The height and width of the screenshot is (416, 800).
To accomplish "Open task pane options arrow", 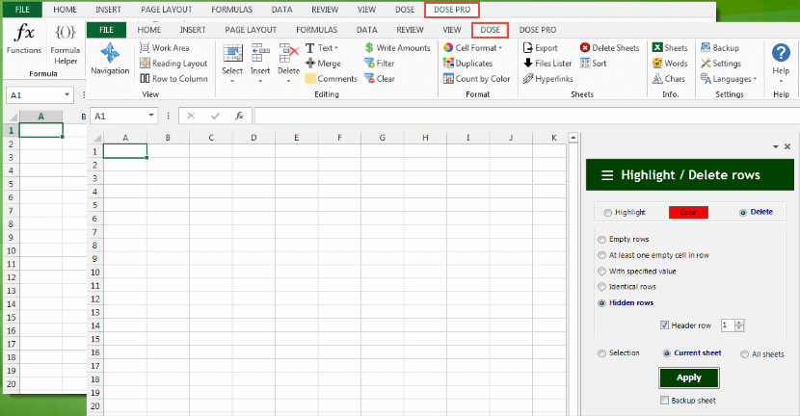I will tap(776, 146).
